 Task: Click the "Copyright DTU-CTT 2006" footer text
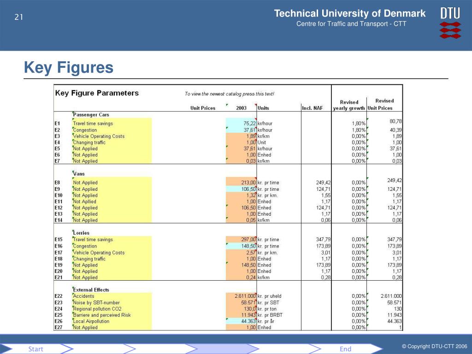click(434, 347)
